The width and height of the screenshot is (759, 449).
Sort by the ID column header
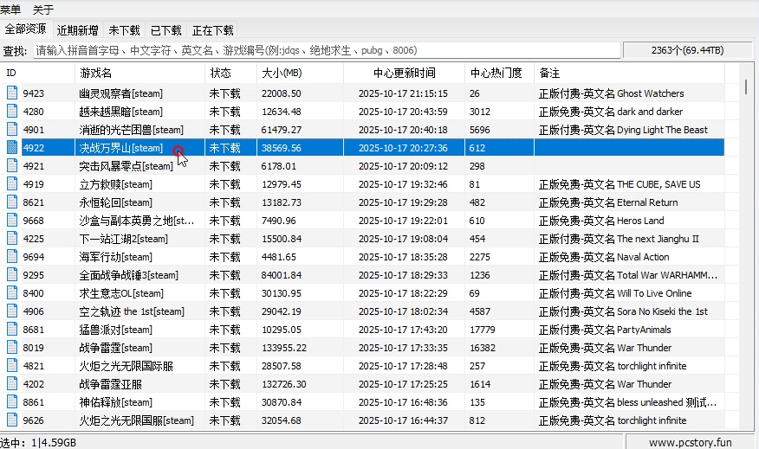point(38,73)
